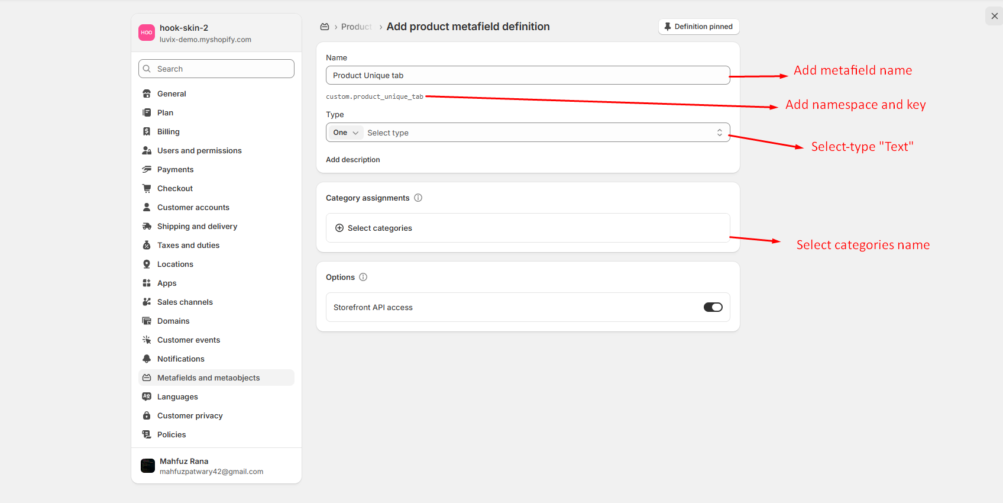Click the Mahfuz Rana profile avatar
Viewport: 1003px width, 503px height.
(148, 466)
